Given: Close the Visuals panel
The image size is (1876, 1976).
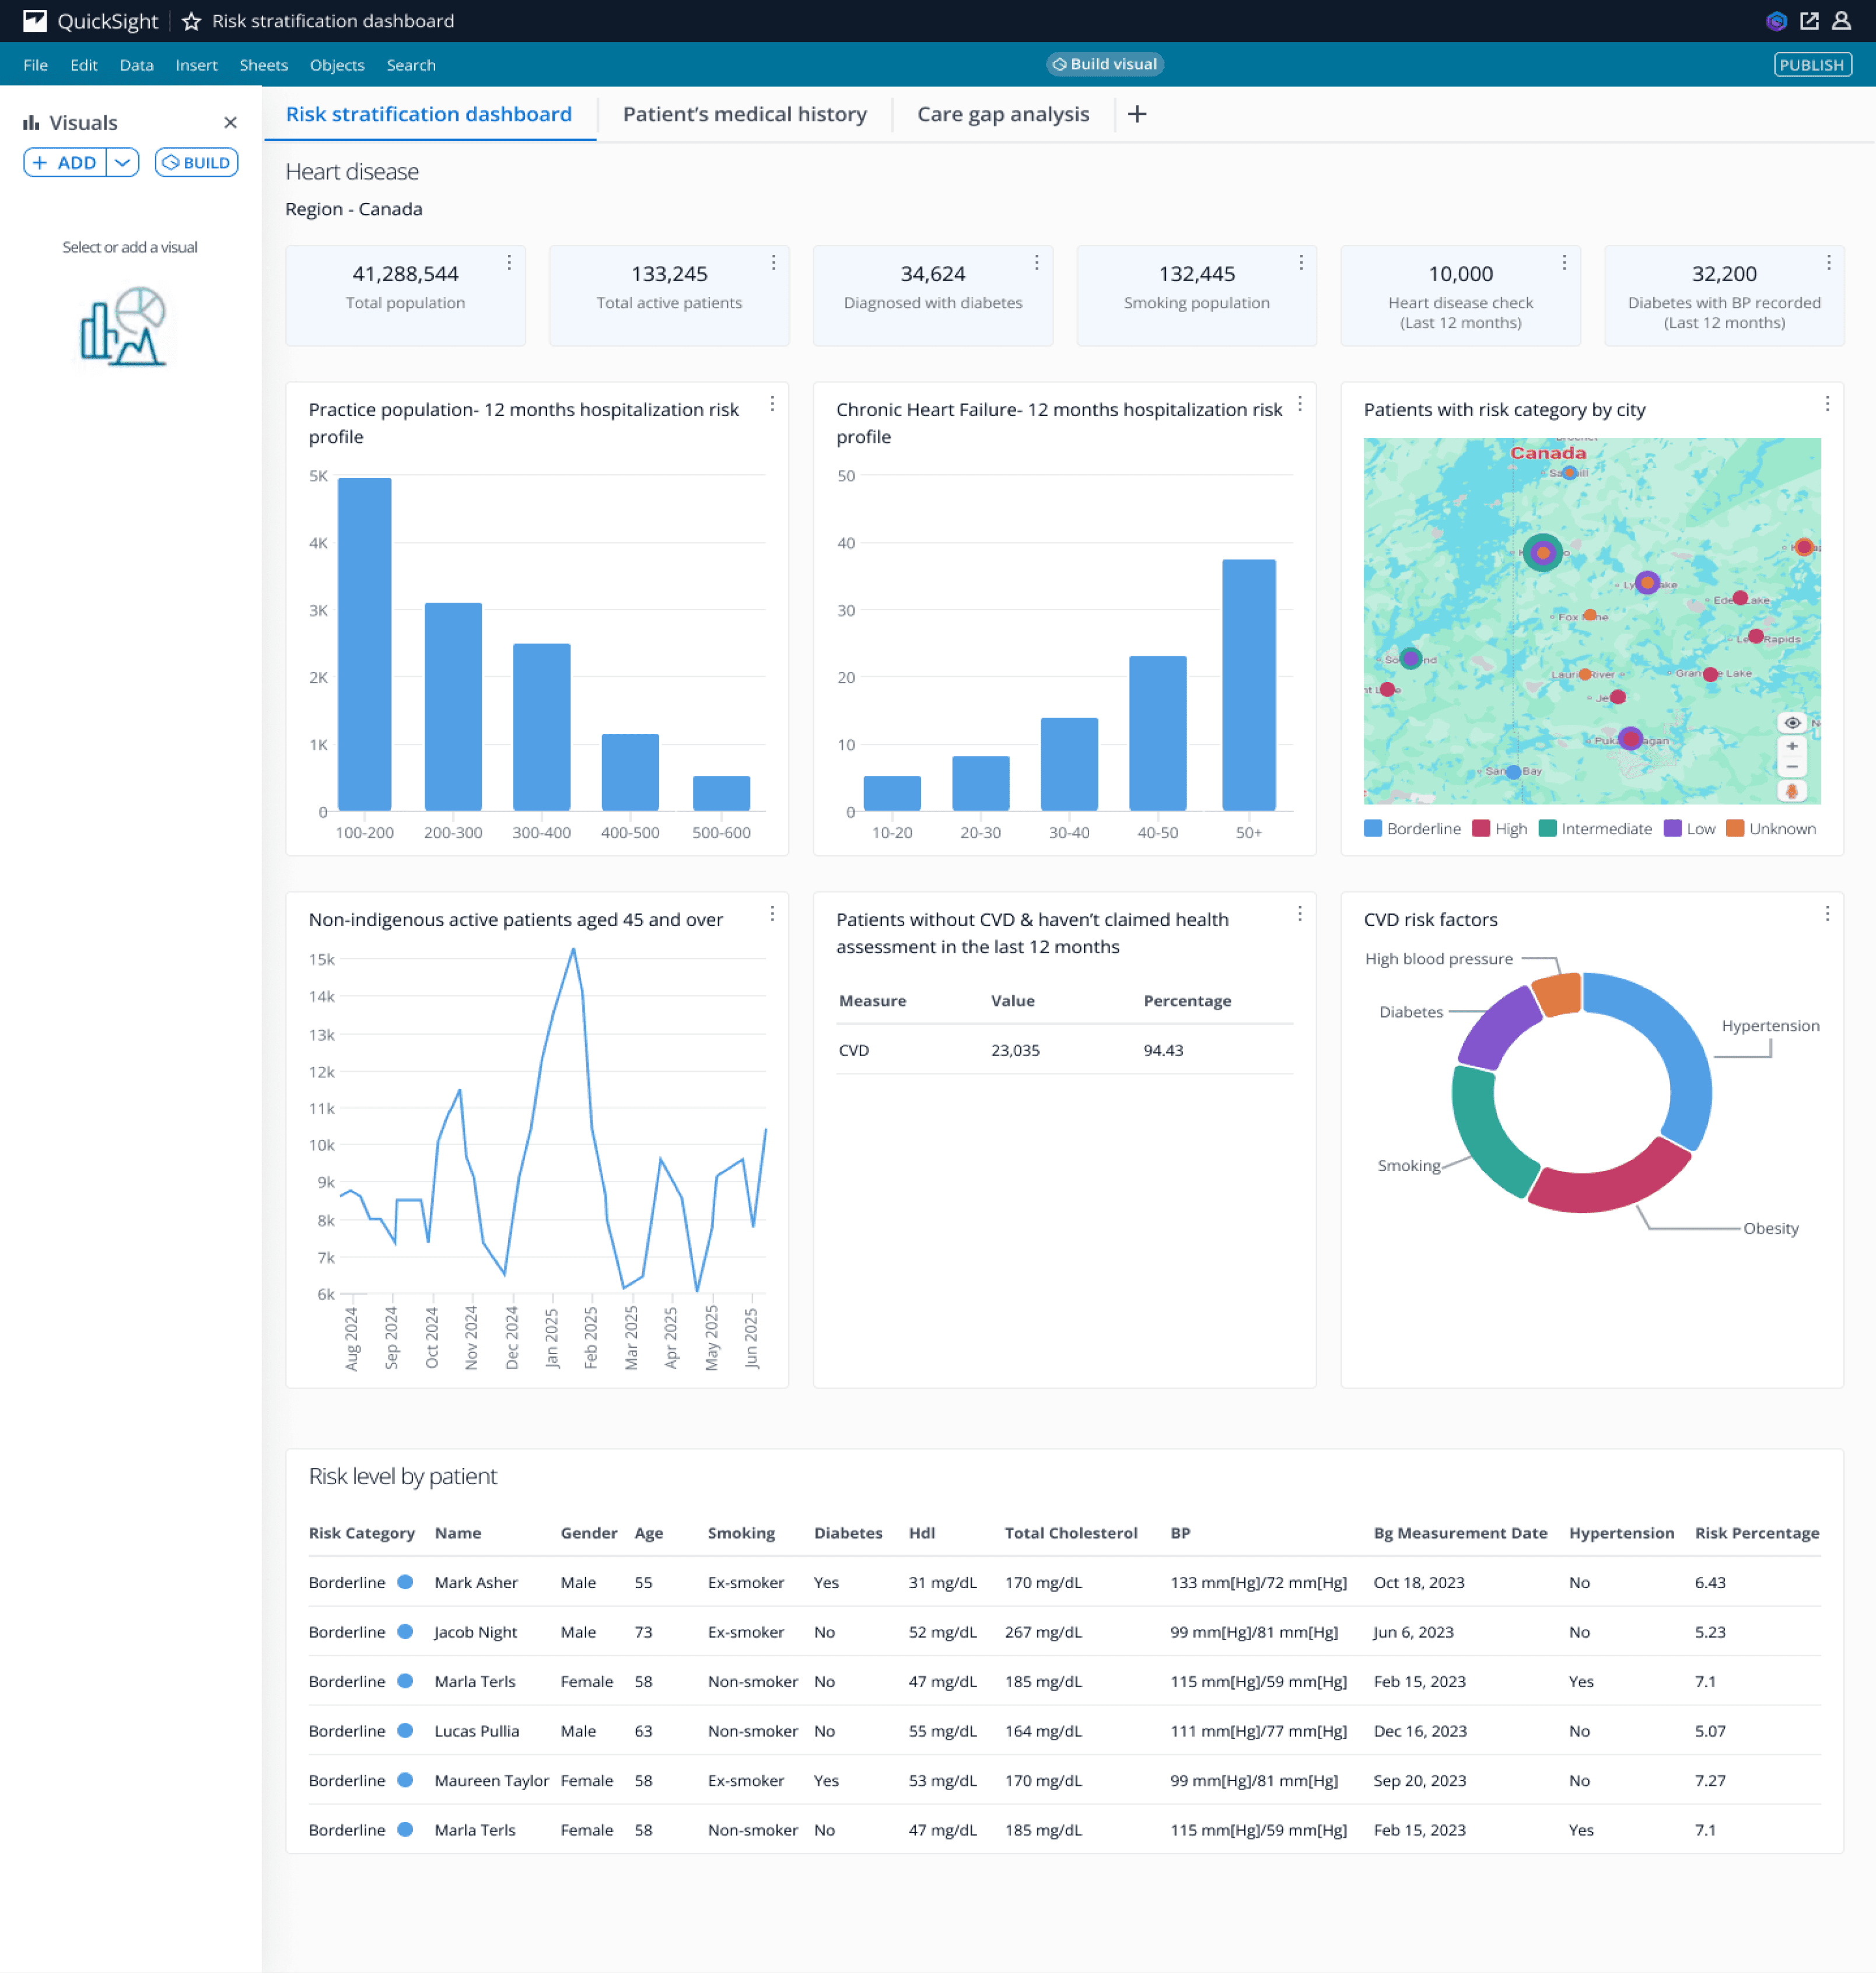Looking at the screenshot, I should (x=230, y=122).
